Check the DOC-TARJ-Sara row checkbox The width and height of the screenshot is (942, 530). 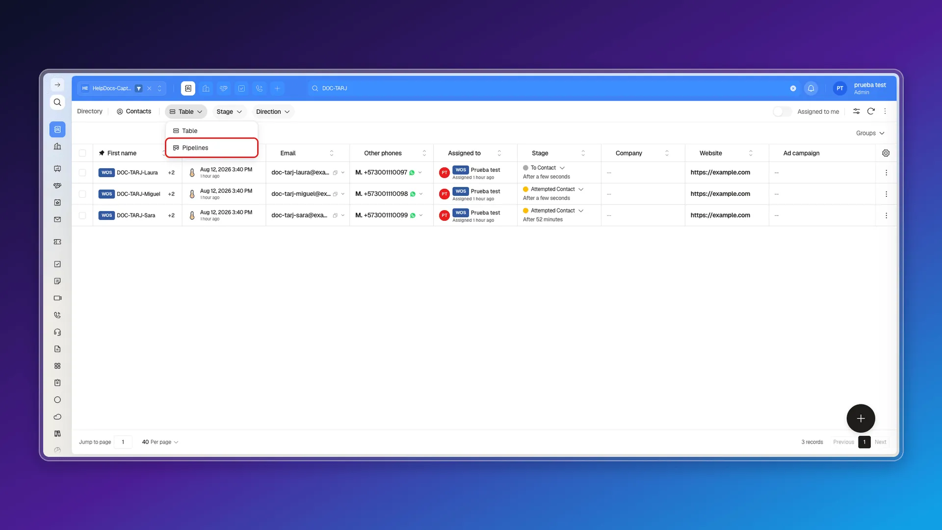coord(82,215)
